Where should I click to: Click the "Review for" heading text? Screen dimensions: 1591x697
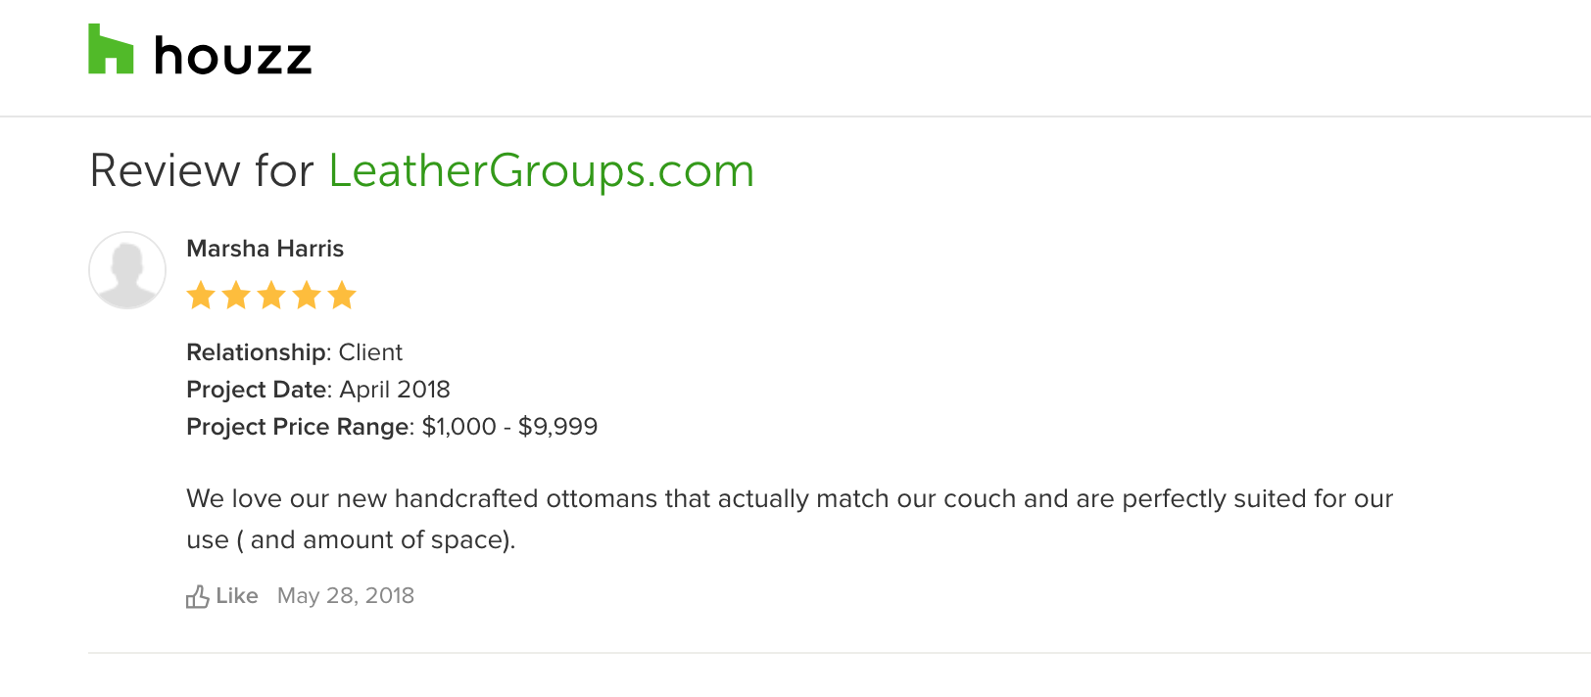point(201,170)
